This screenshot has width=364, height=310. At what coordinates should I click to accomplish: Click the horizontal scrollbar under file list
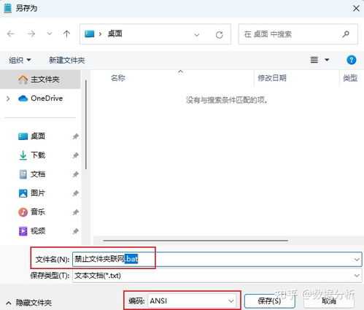[195, 241]
